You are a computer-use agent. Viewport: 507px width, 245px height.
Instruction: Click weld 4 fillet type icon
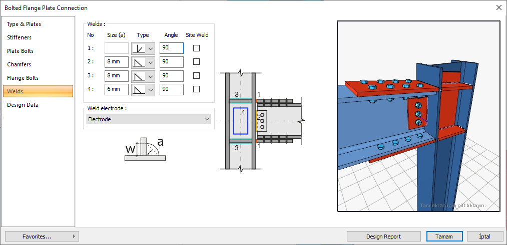138,89
